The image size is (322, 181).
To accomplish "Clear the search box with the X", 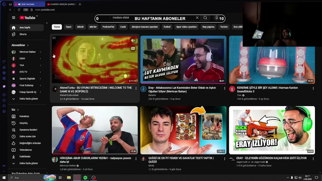I will (x=197, y=18).
